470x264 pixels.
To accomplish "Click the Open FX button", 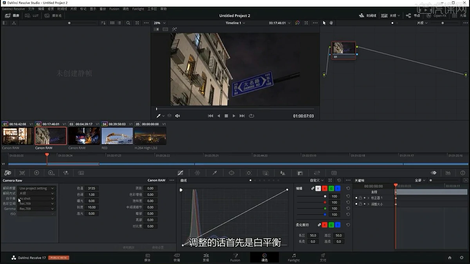I will [x=437, y=16].
